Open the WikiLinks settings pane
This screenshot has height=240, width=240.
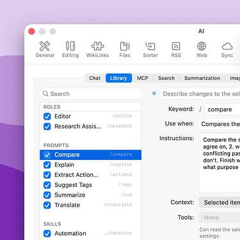pos(97,49)
